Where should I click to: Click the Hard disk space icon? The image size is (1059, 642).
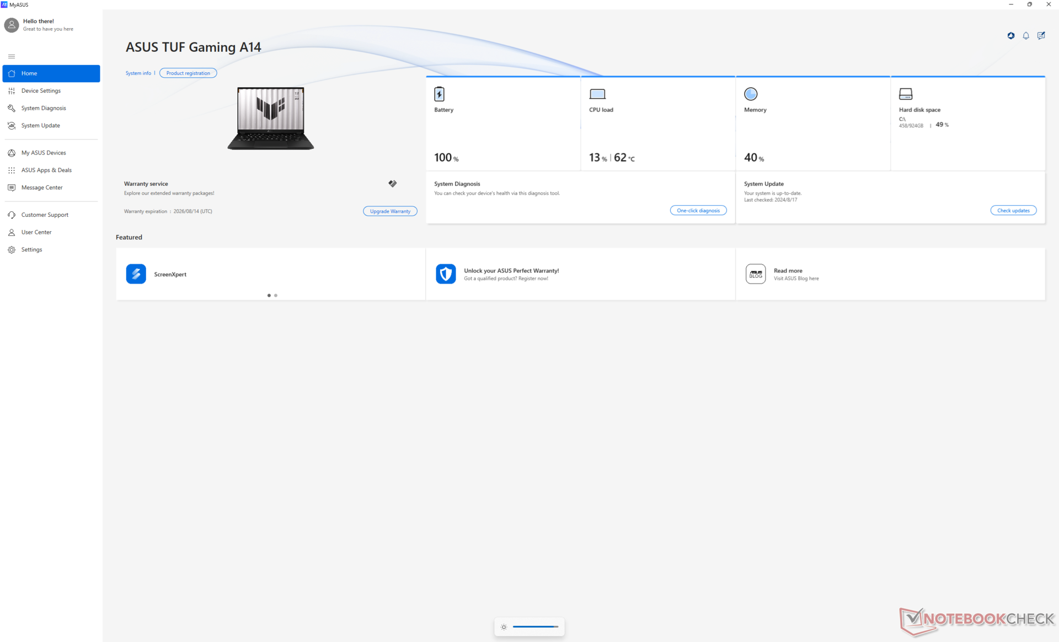click(x=905, y=94)
